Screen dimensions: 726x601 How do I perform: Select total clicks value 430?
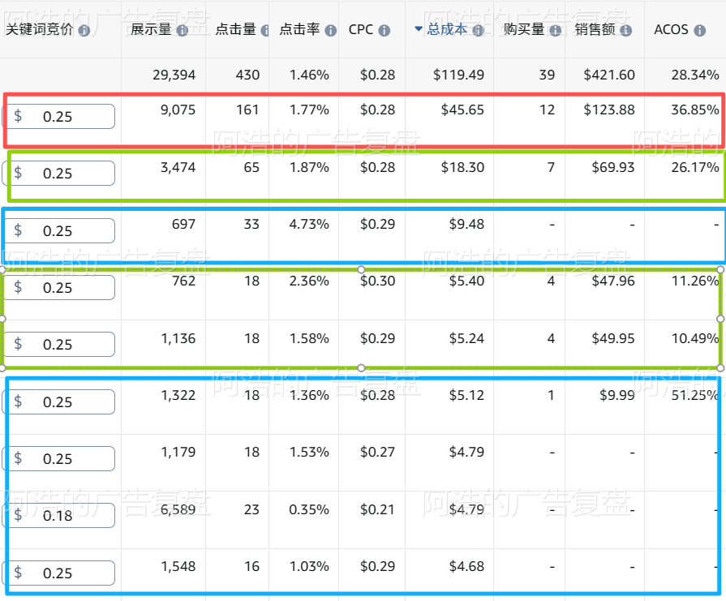point(247,75)
